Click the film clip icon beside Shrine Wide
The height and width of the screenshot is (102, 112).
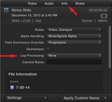[x=6, y=10]
